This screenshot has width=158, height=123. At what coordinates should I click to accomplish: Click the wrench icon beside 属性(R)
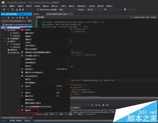tap(22, 110)
